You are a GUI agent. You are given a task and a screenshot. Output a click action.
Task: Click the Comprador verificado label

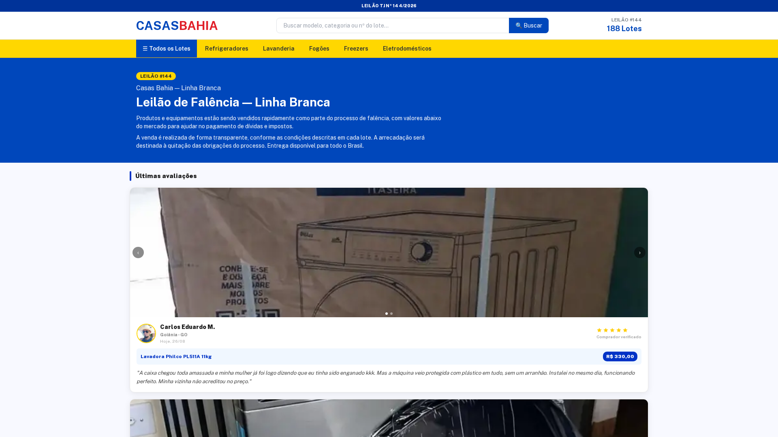point(619,337)
